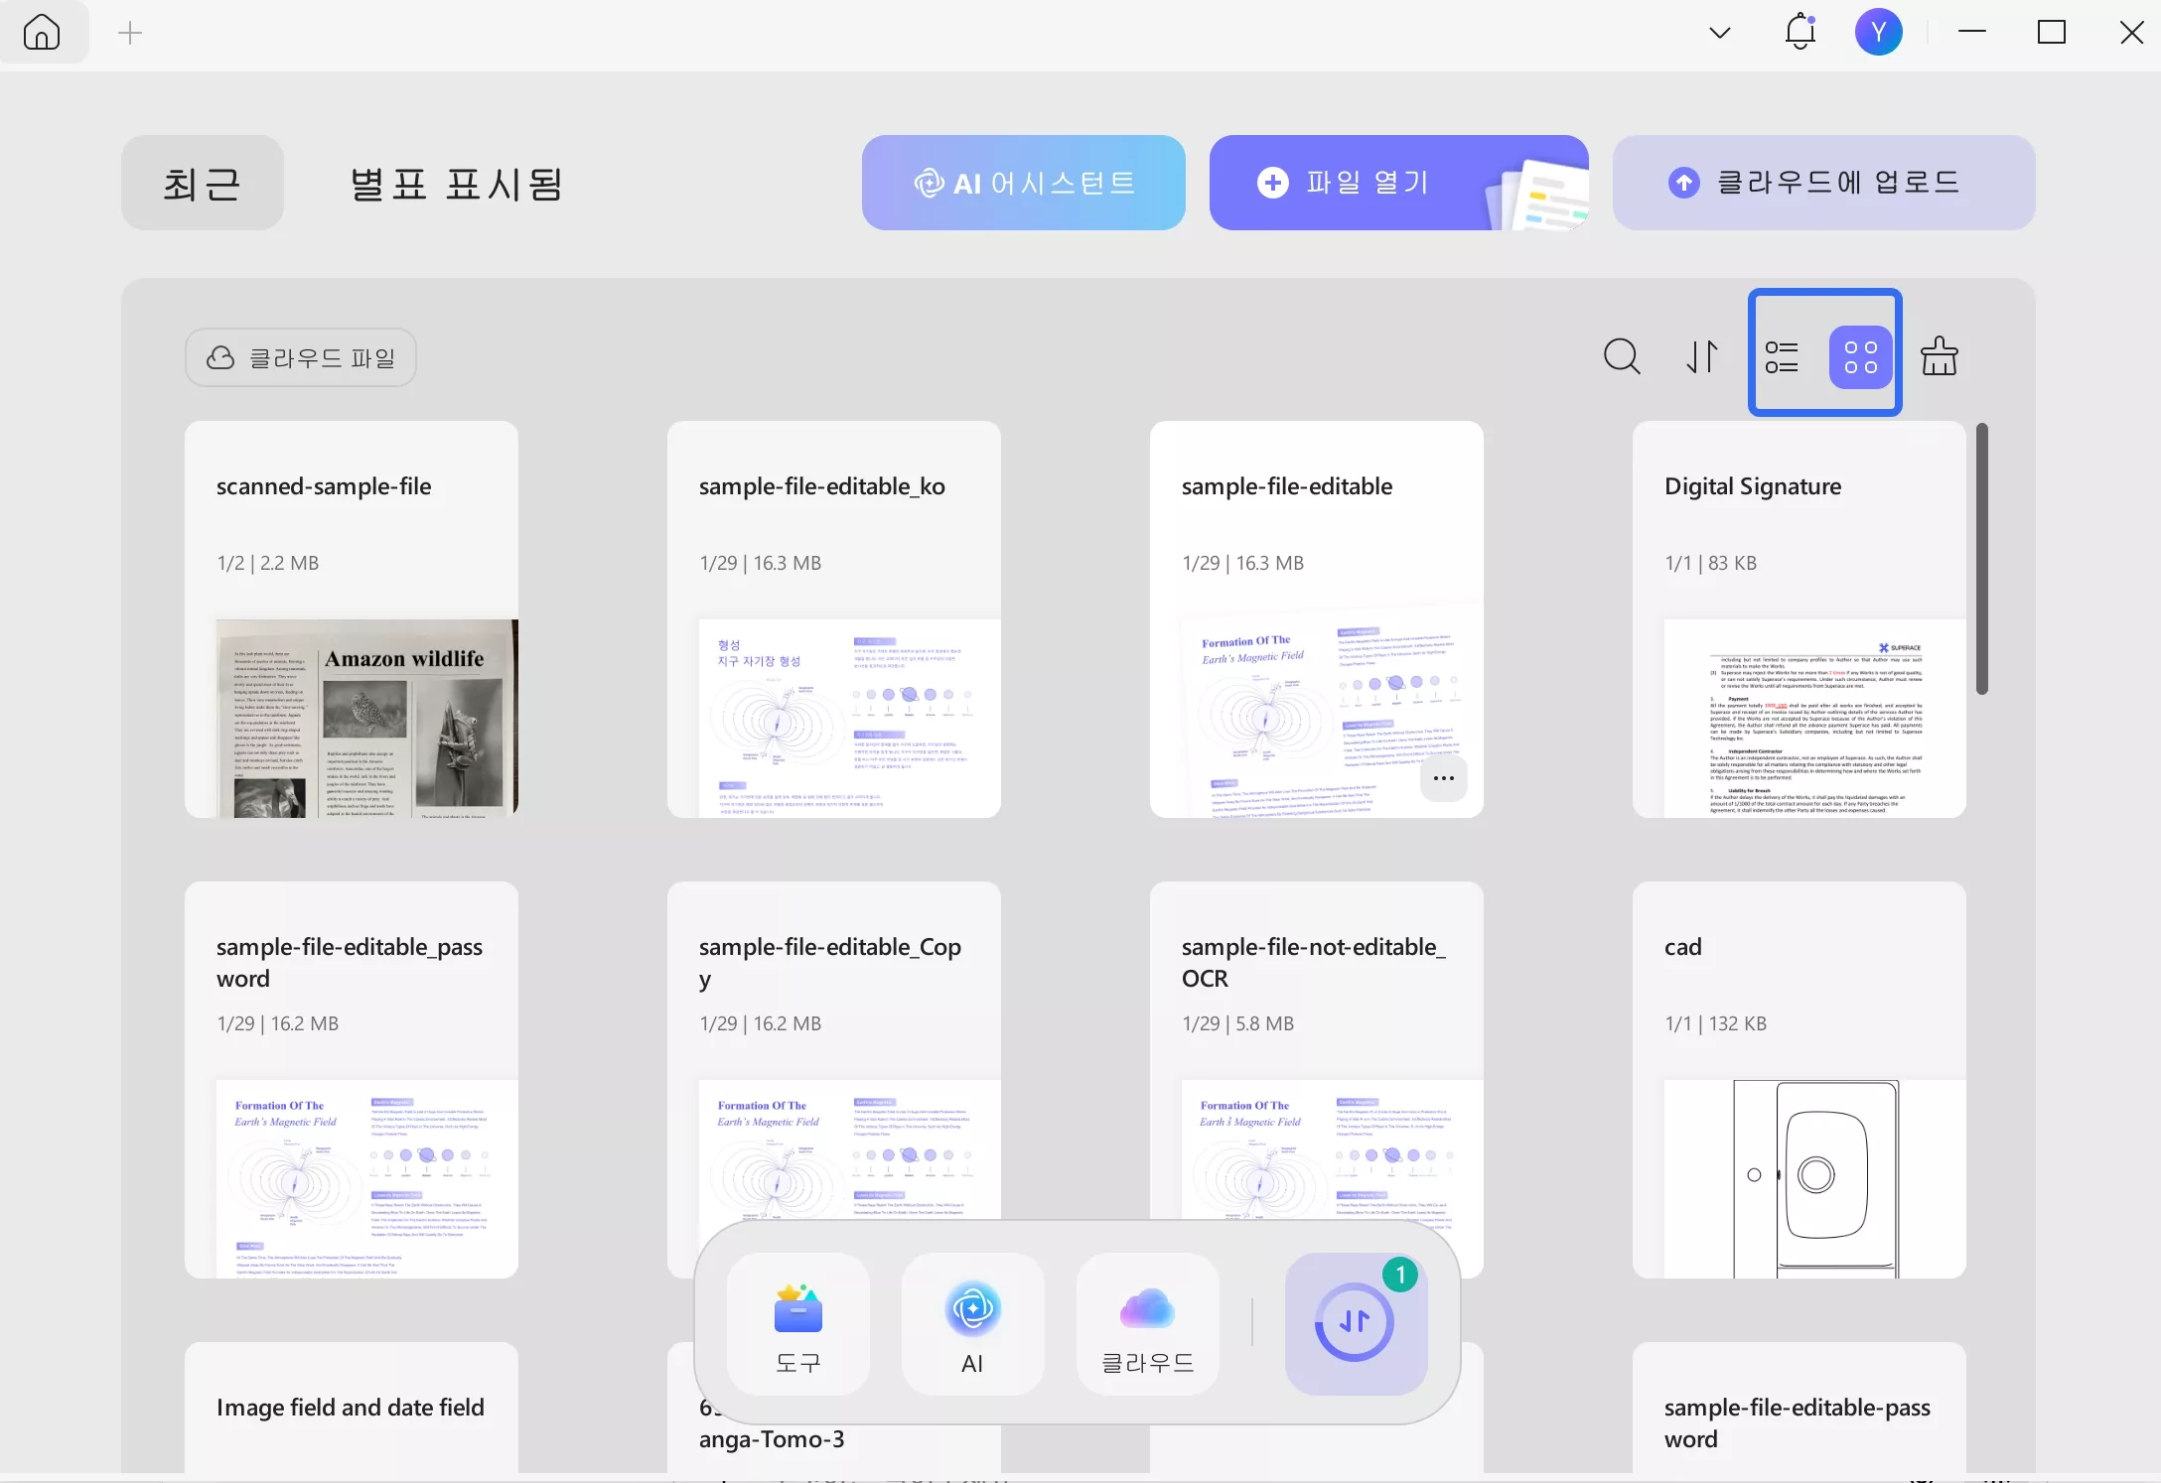Switch to grid thumbnail view
The width and height of the screenshot is (2161, 1483).
pos(1861,357)
